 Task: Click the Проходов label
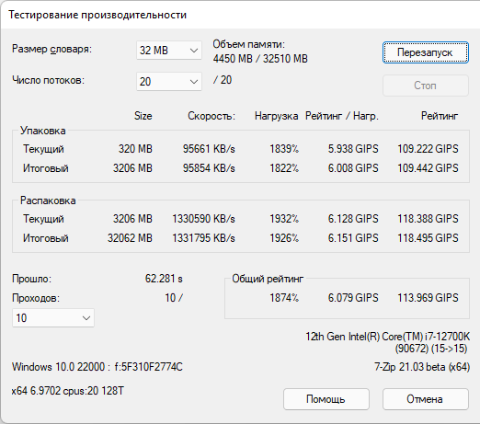(x=36, y=298)
